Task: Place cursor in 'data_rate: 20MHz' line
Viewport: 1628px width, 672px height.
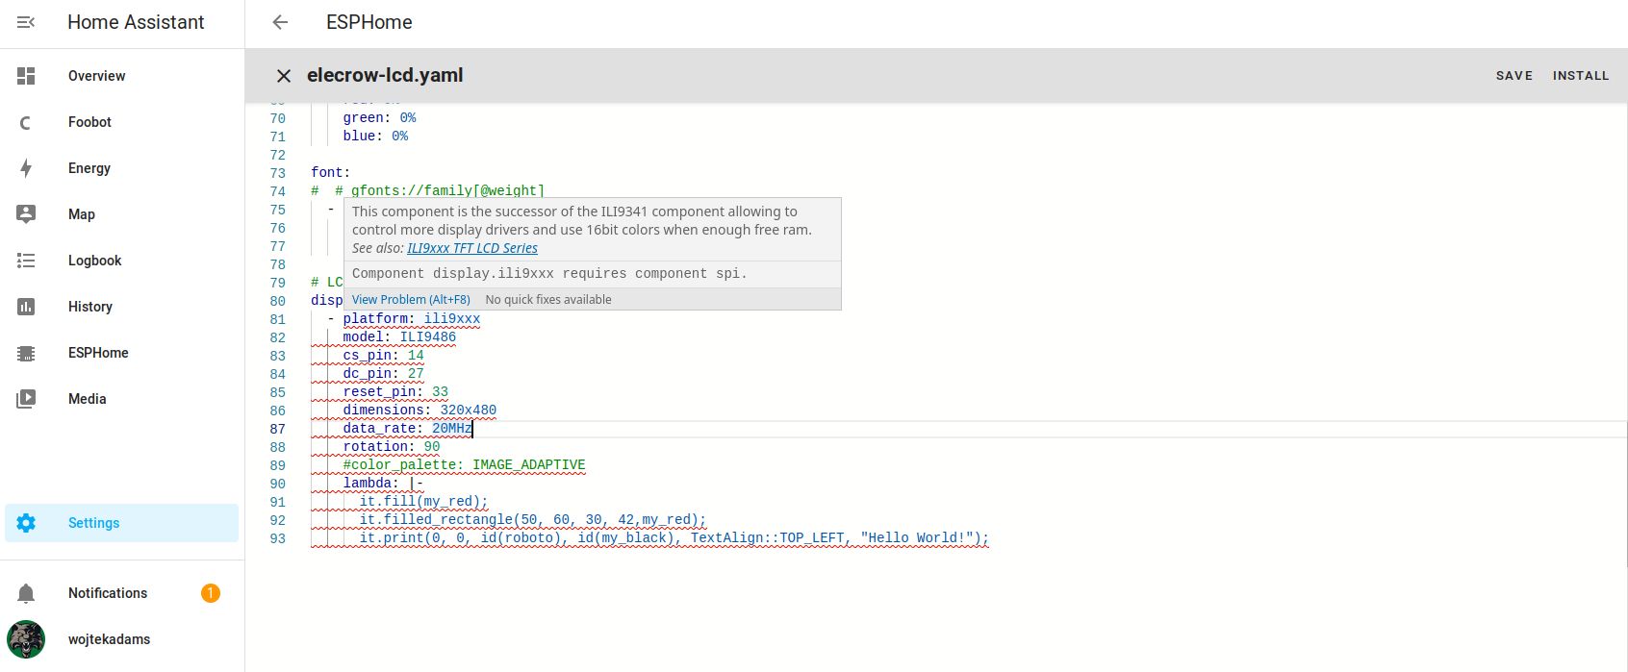Action: coord(408,429)
